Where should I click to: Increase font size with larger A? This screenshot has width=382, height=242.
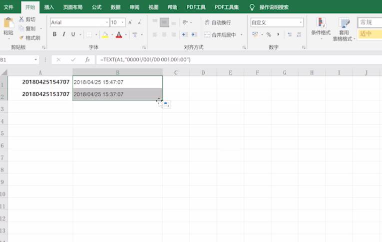pyautogui.click(x=130, y=22)
